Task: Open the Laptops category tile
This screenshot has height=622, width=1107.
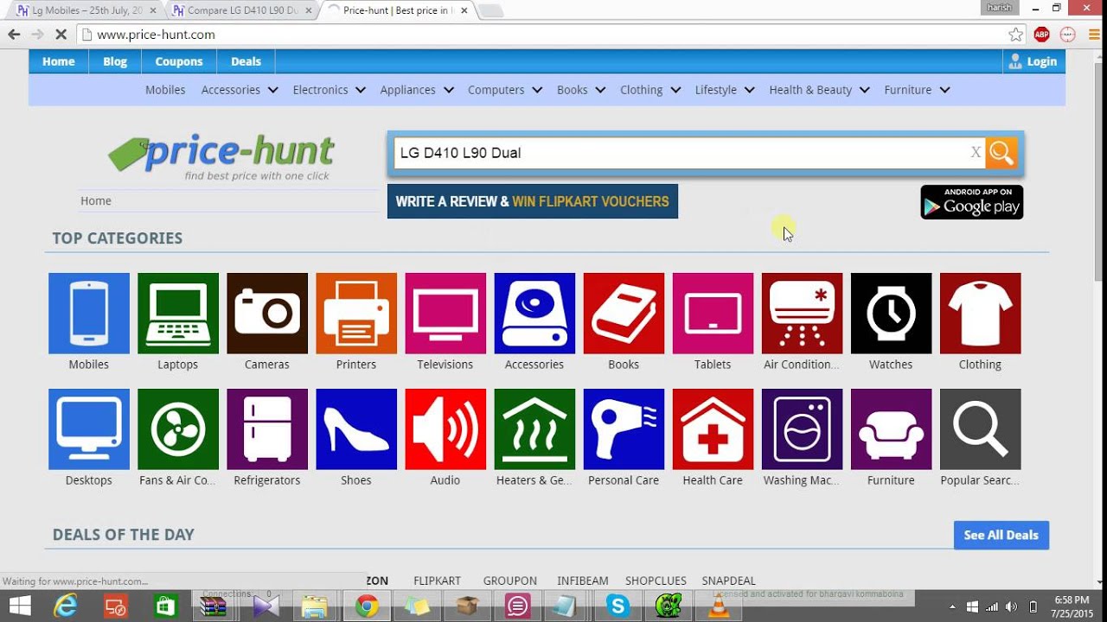Action: 178,314
